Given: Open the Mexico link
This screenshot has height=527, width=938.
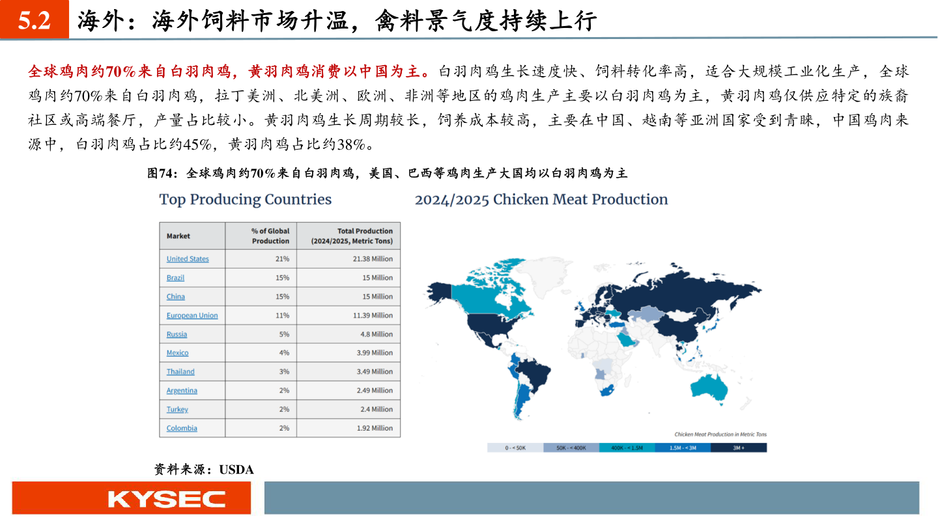Looking at the screenshot, I should pos(177,353).
